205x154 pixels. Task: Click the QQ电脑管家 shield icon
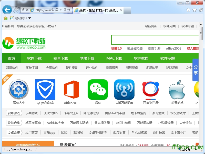click(45, 90)
